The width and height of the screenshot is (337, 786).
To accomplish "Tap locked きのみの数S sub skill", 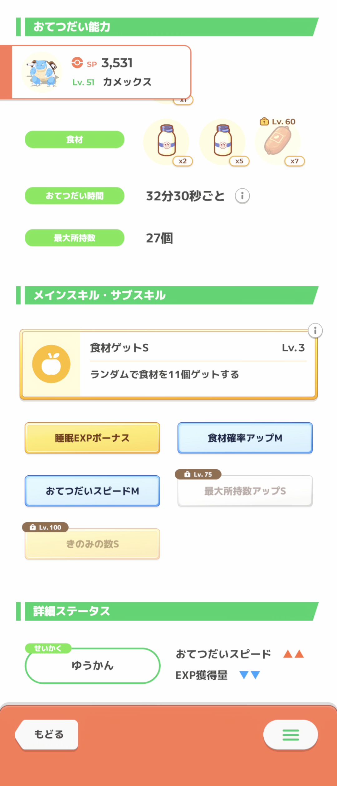I will (92, 544).
